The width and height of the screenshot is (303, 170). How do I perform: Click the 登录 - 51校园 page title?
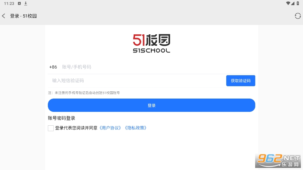23,16
